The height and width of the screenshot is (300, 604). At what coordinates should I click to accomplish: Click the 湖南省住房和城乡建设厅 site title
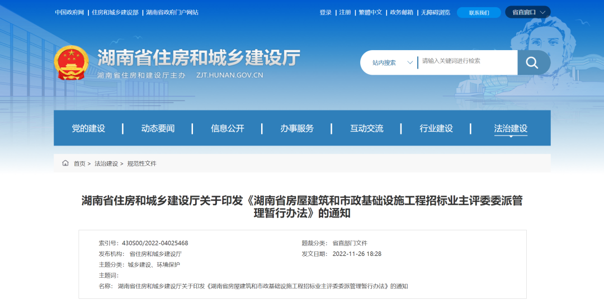pyautogui.click(x=199, y=59)
